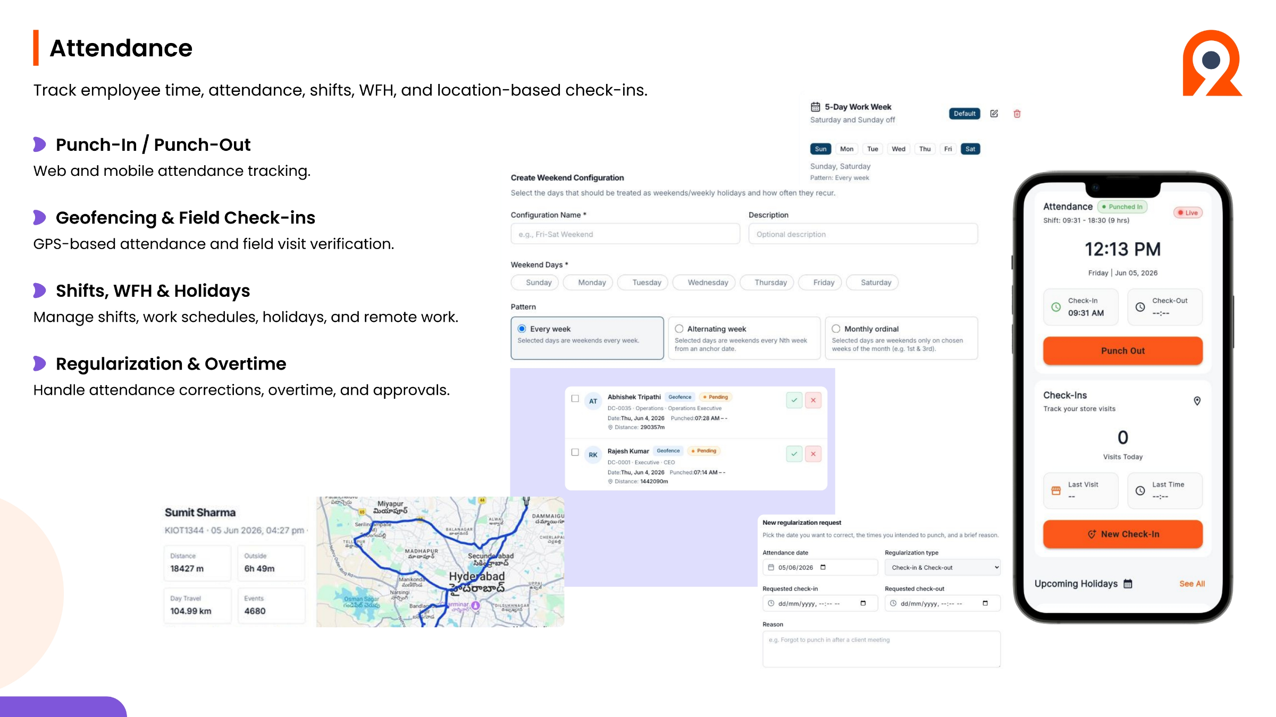Tap the New Check-In button
1276x717 pixels.
pyautogui.click(x=1122, y=534)
